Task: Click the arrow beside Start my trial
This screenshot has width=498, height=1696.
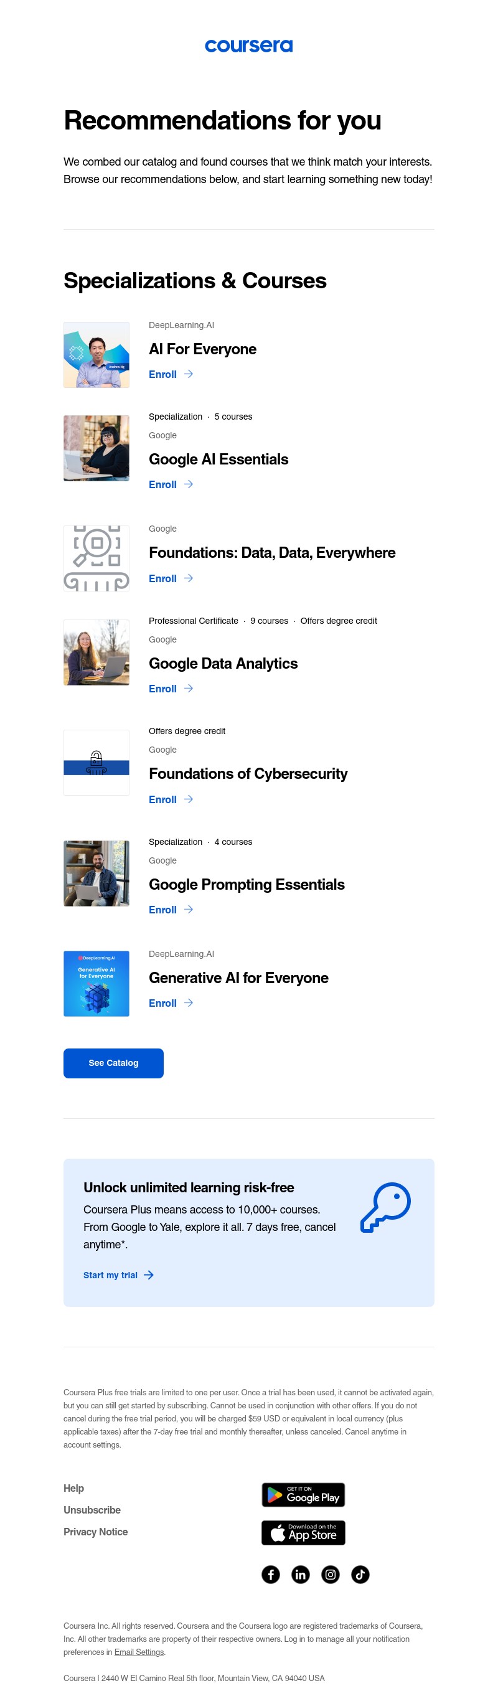Action: [x=149, y=1274]
